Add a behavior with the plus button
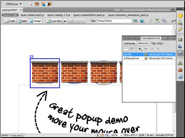Screen dimensions: 185x138 [x=140, y=49]
